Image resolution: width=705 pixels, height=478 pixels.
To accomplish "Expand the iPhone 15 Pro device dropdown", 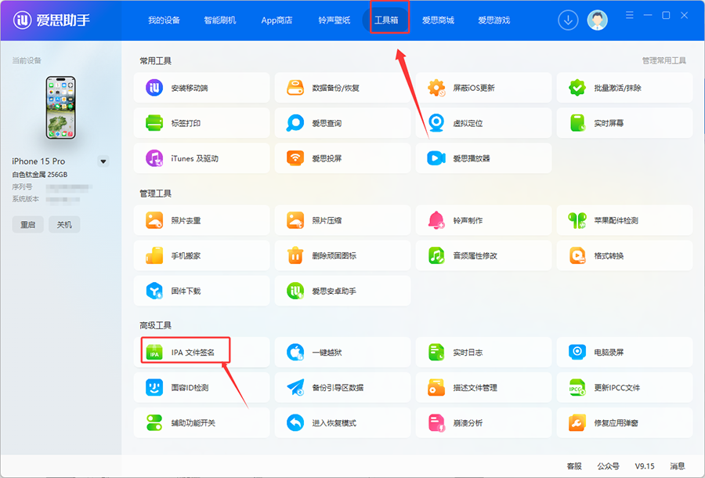I will (x=103, y=161).
